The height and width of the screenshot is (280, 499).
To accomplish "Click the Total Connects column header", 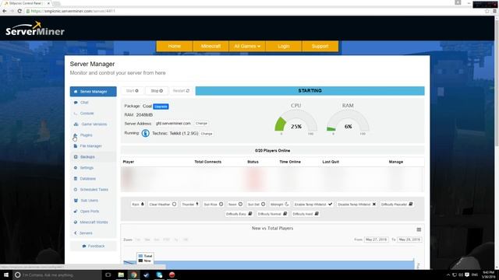I will coord(208,162).
